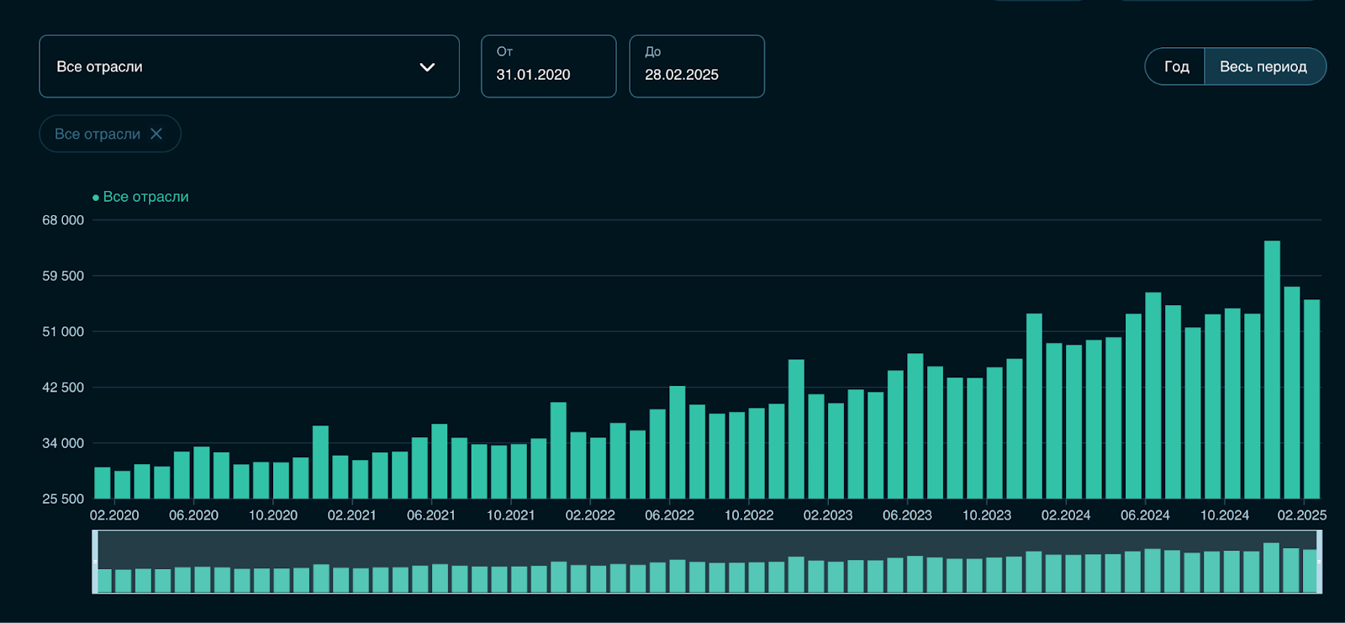Screen dimensions: 1345x623
Task: Click the first bar above 02.2020
Action: point(103,483)
